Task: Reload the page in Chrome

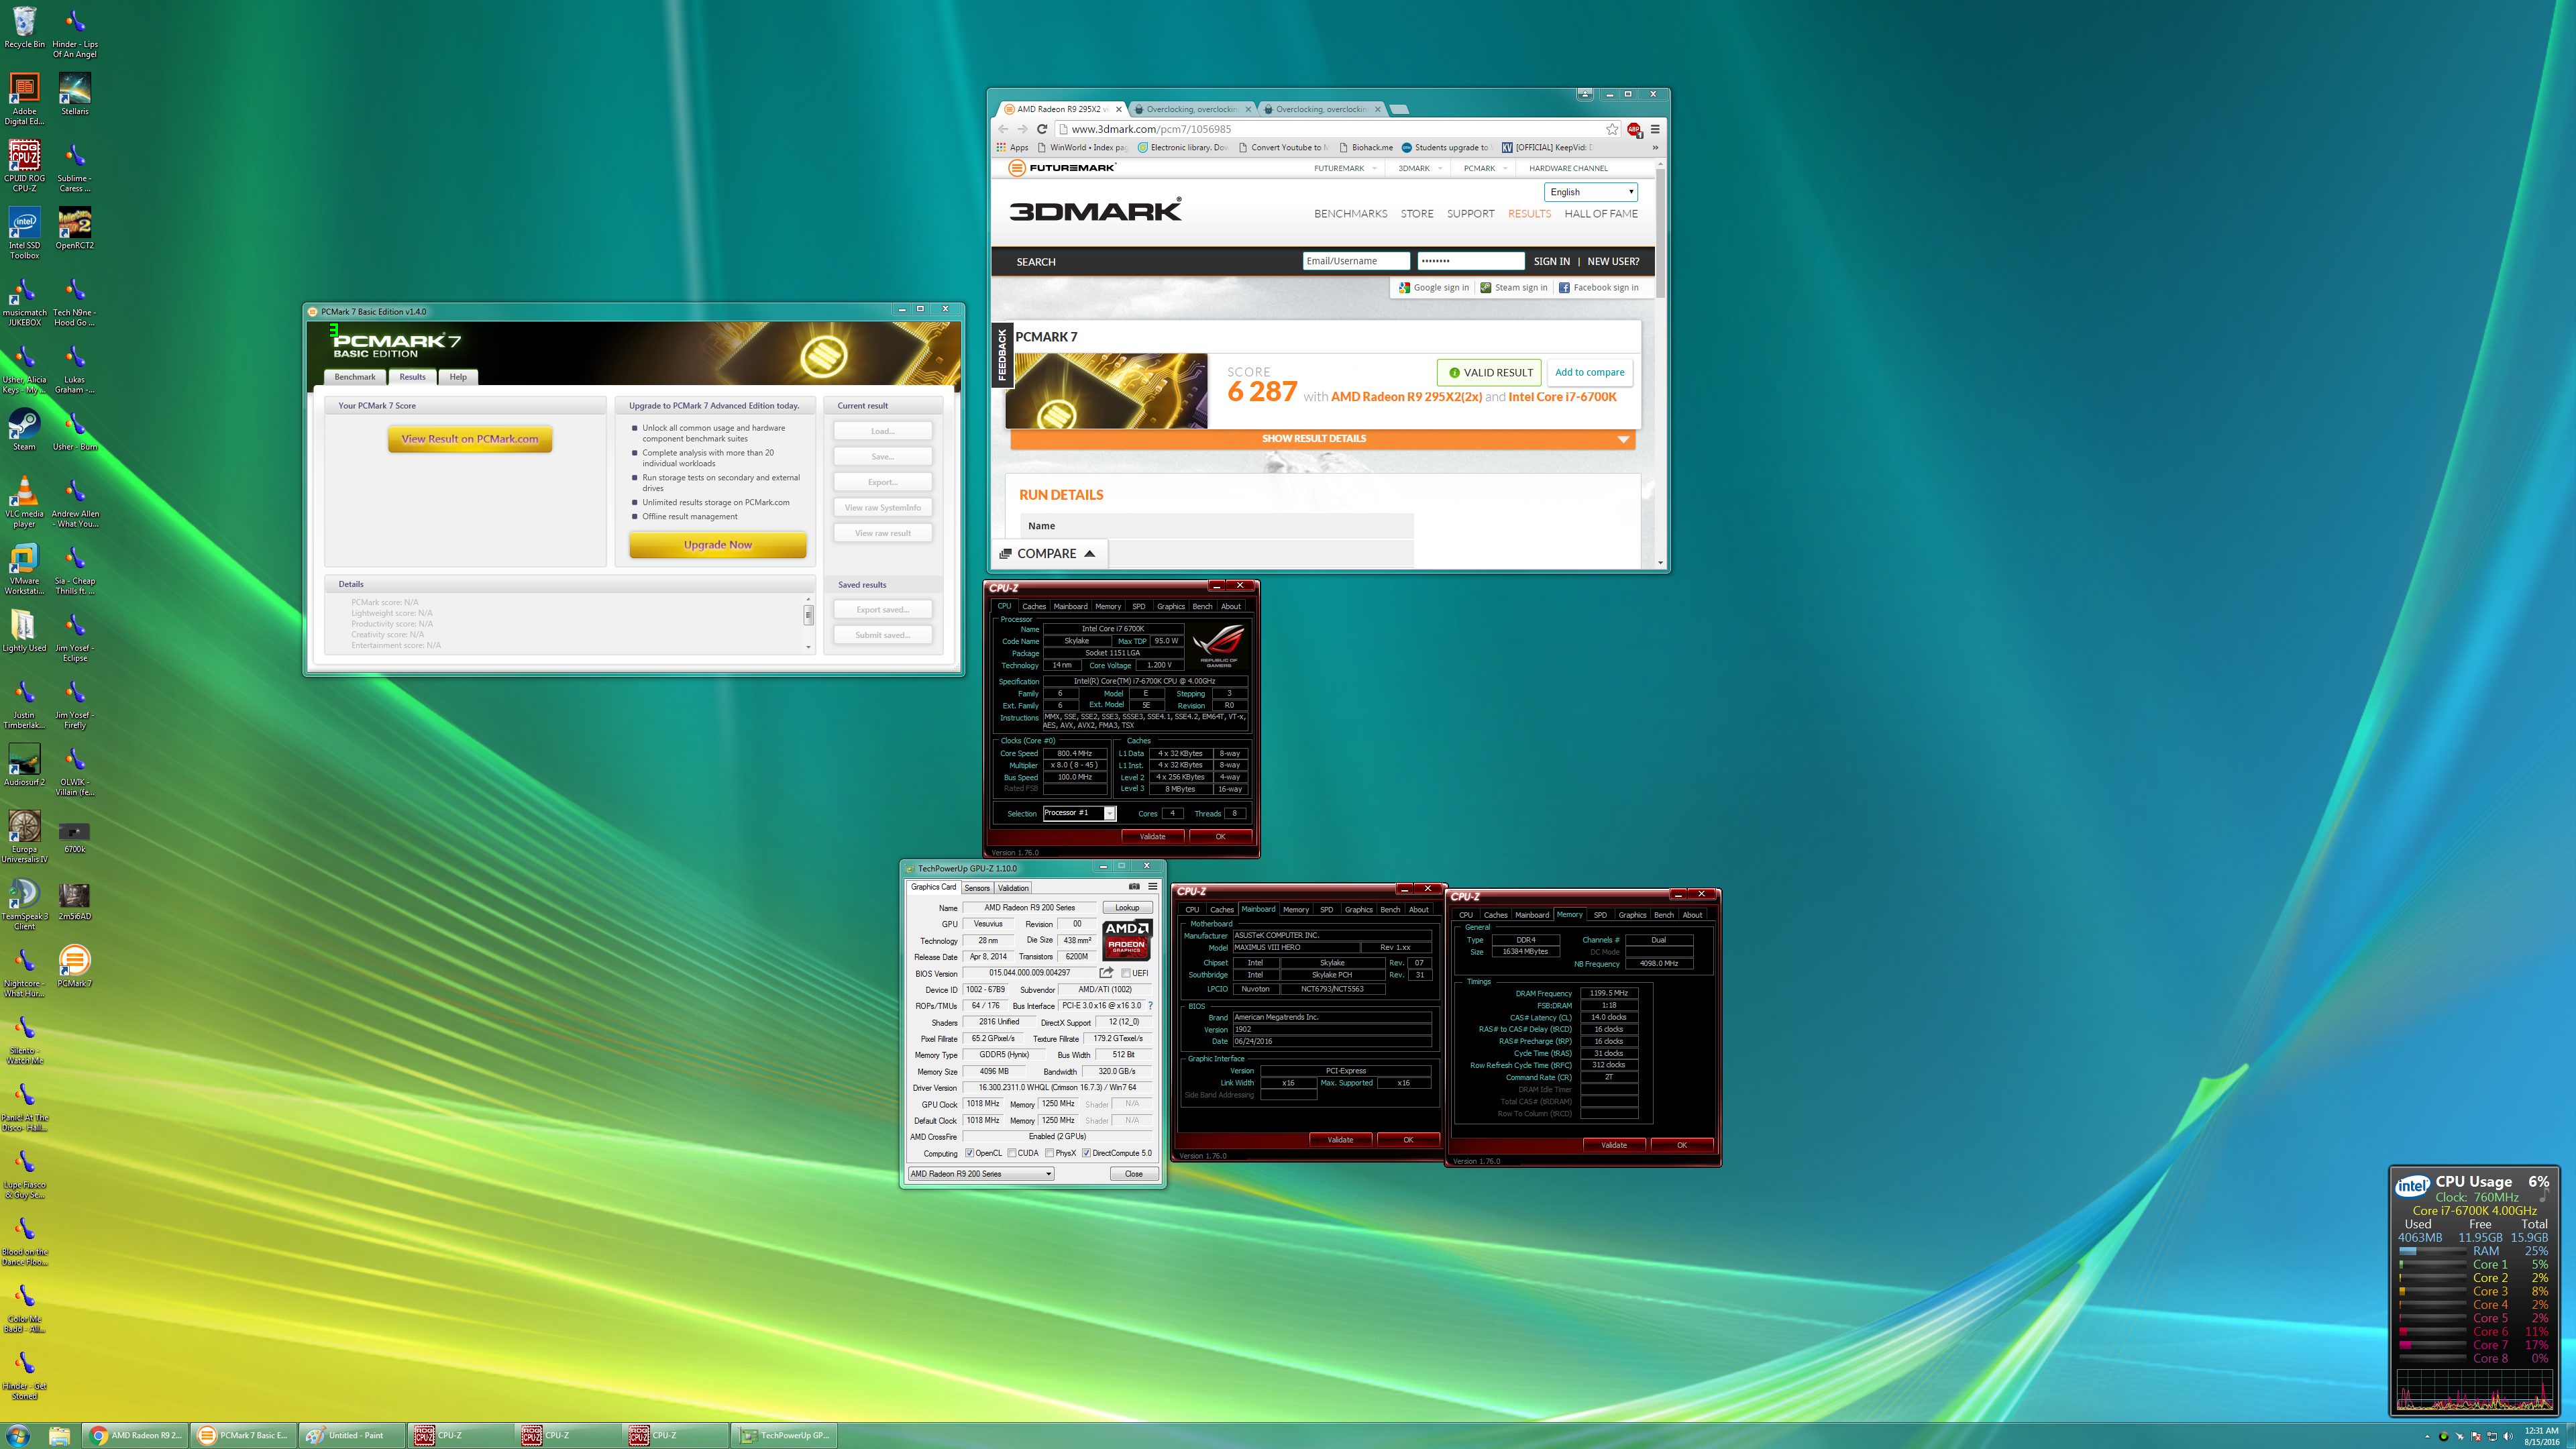Action: coord(1042,129)
